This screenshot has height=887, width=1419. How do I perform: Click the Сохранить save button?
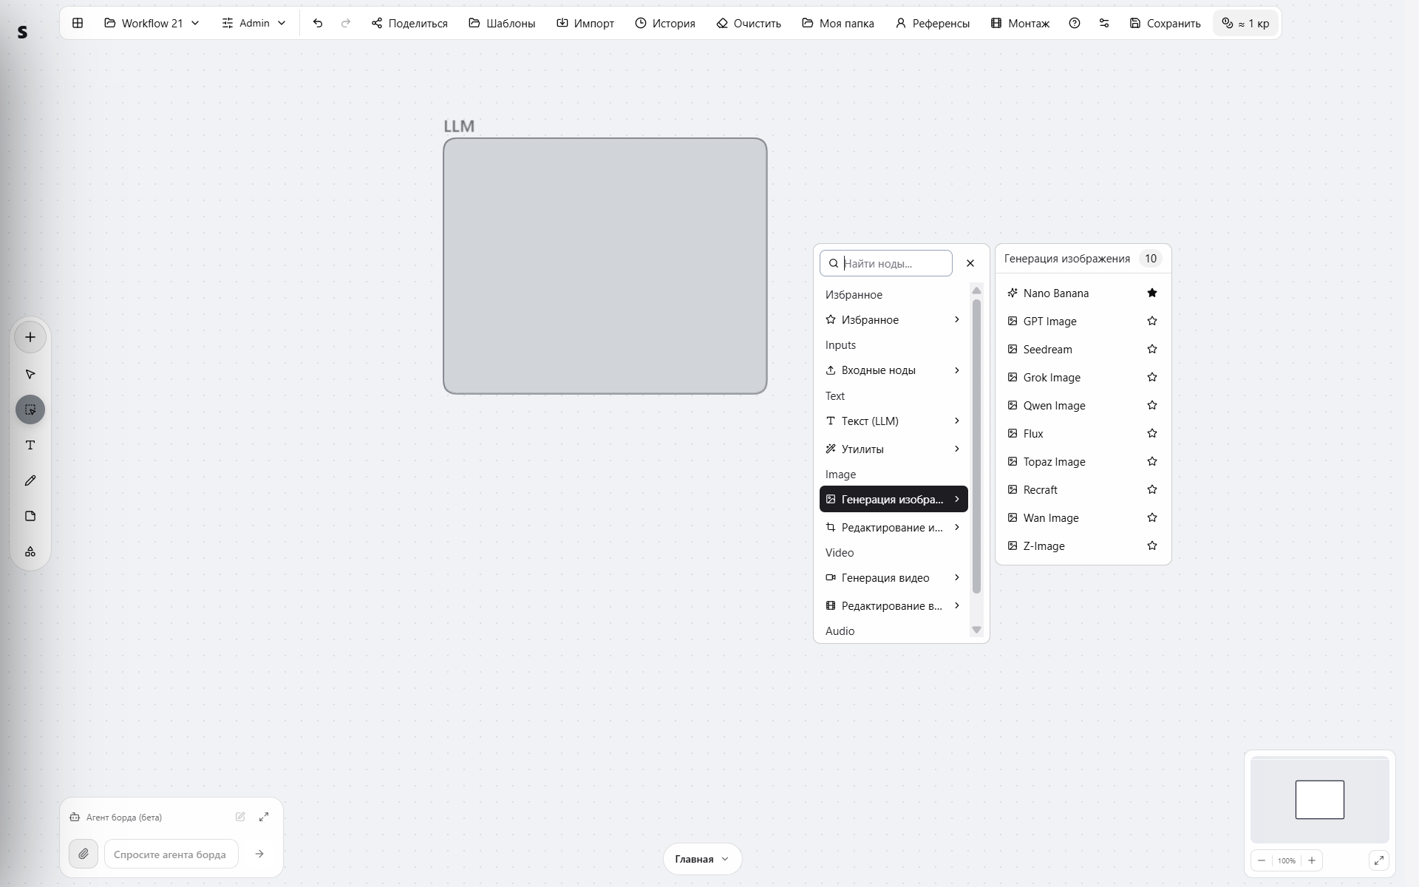pos(1166,23)
